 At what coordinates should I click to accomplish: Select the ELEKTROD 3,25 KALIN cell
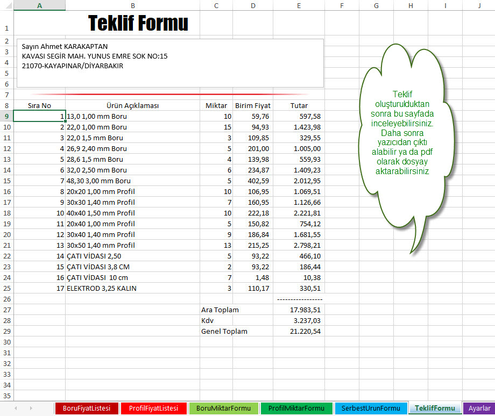[132, 288]
